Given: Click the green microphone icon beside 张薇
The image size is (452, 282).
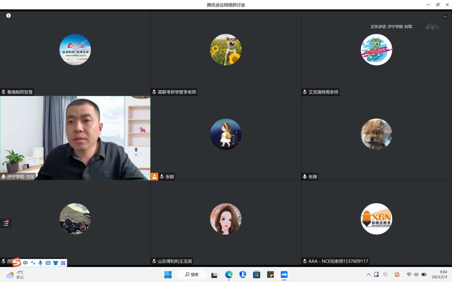Looking at the screenshot, I should coord(305,176).
